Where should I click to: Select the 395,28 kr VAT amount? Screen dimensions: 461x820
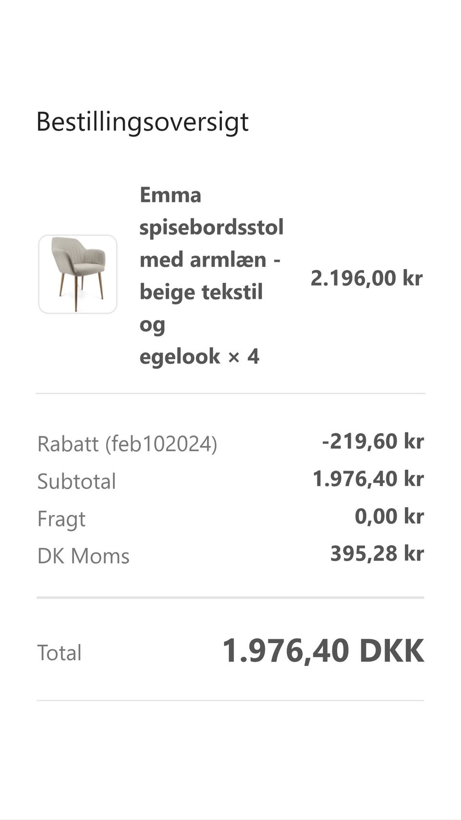click(377, 554)
